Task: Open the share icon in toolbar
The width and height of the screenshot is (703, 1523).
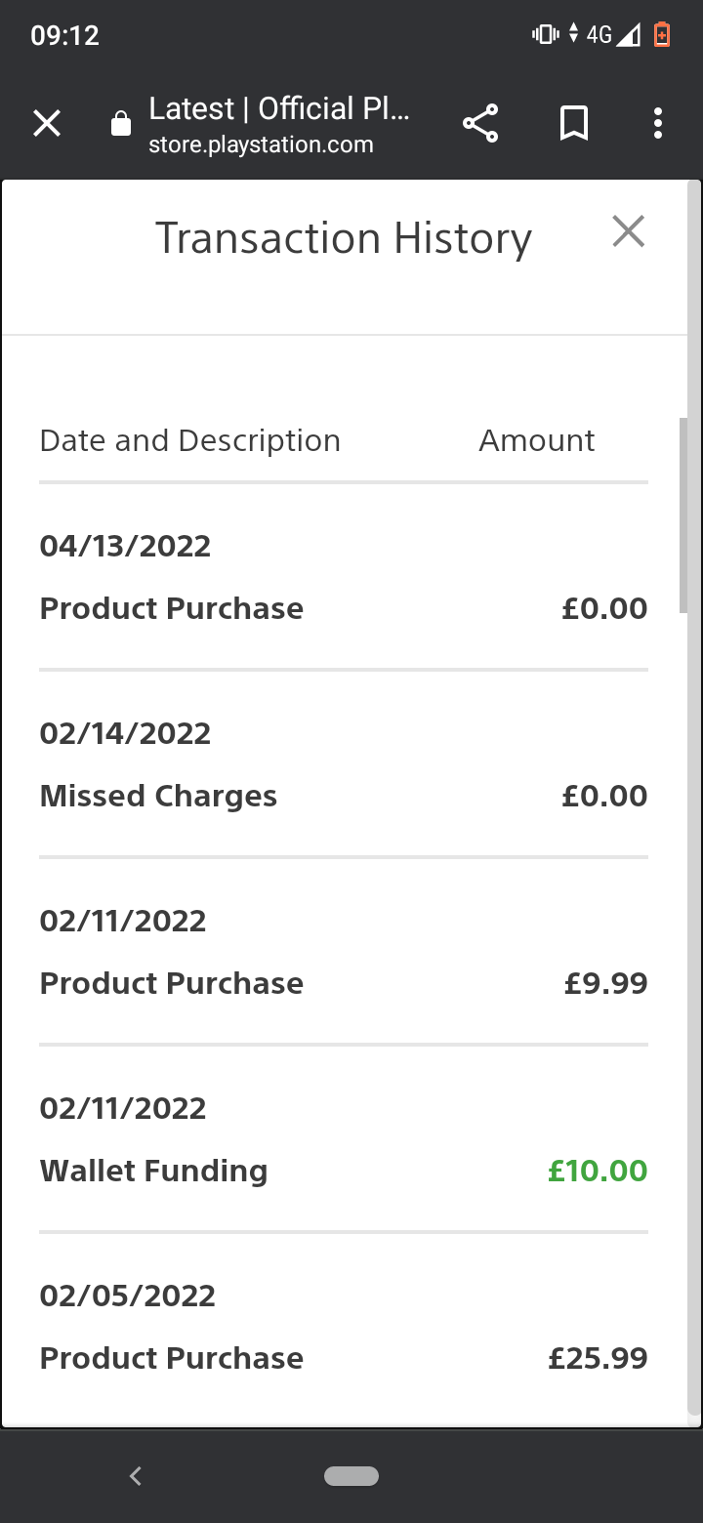Action: (479, 124)
